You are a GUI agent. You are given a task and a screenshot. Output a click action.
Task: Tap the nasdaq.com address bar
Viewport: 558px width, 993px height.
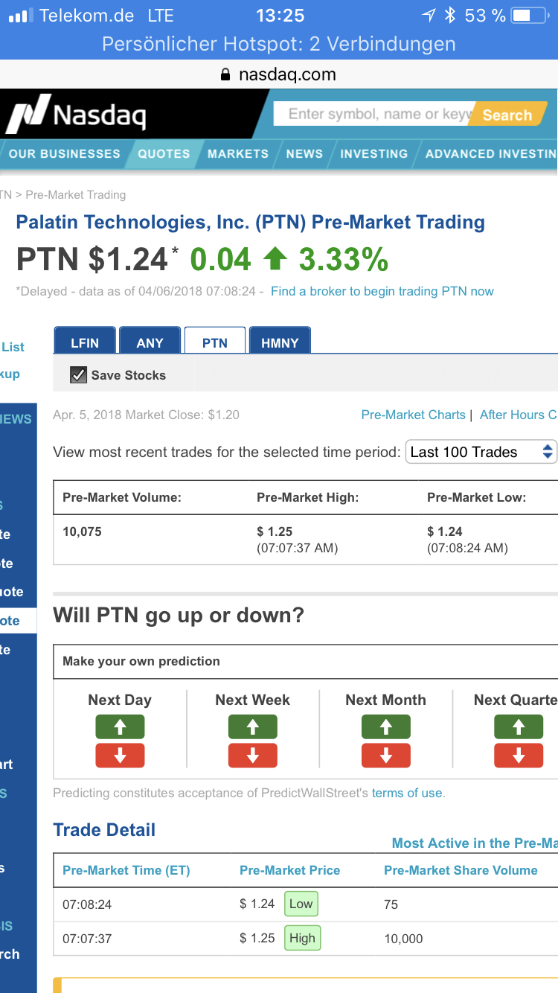coord(279,74)
